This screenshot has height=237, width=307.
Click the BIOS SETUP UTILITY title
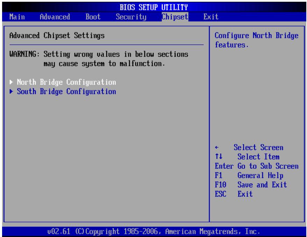pos(154,7)
